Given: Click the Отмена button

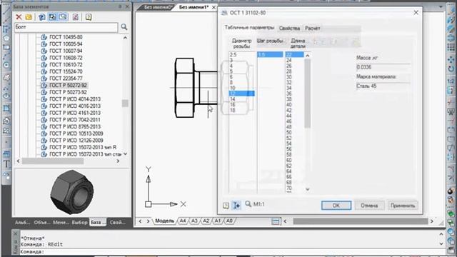Looking at the screenshot, I should [x=369, y=206].
